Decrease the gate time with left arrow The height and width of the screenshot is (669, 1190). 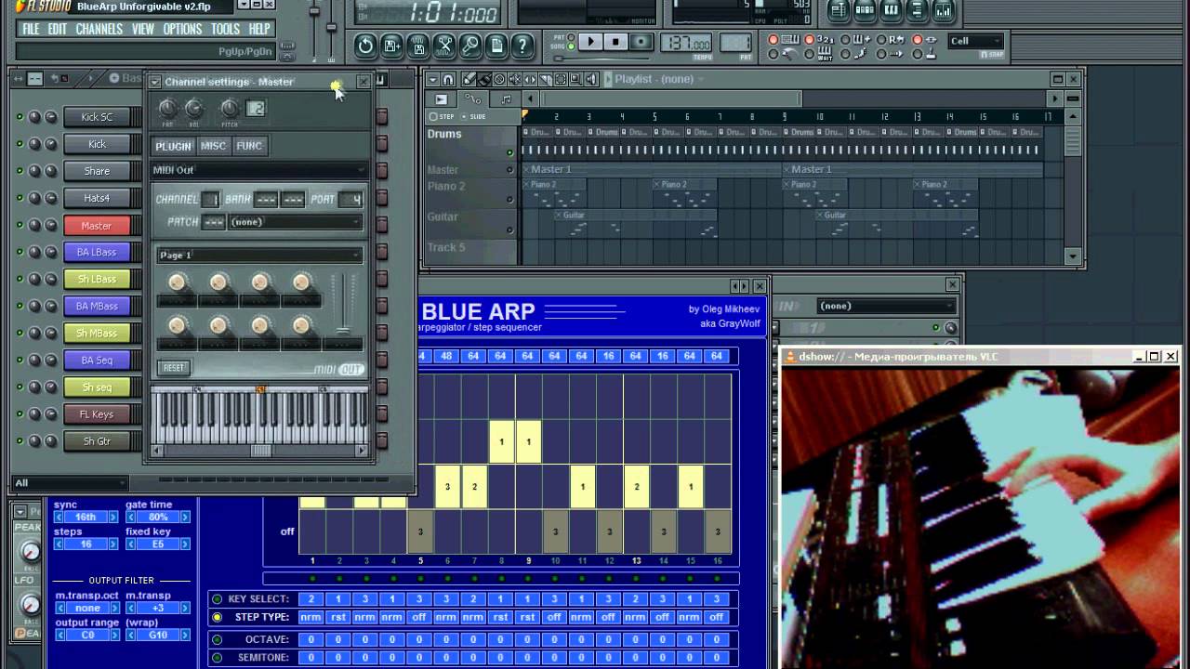(x=132, y=518)
